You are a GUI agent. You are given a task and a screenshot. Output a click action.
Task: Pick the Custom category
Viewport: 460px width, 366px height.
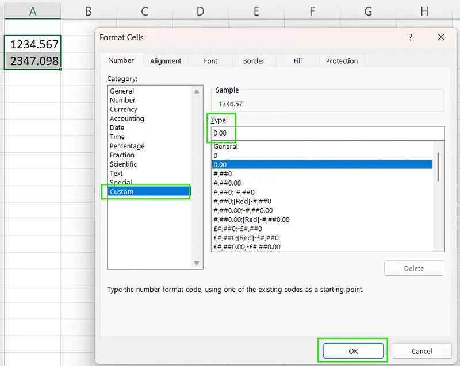[121, 191]
